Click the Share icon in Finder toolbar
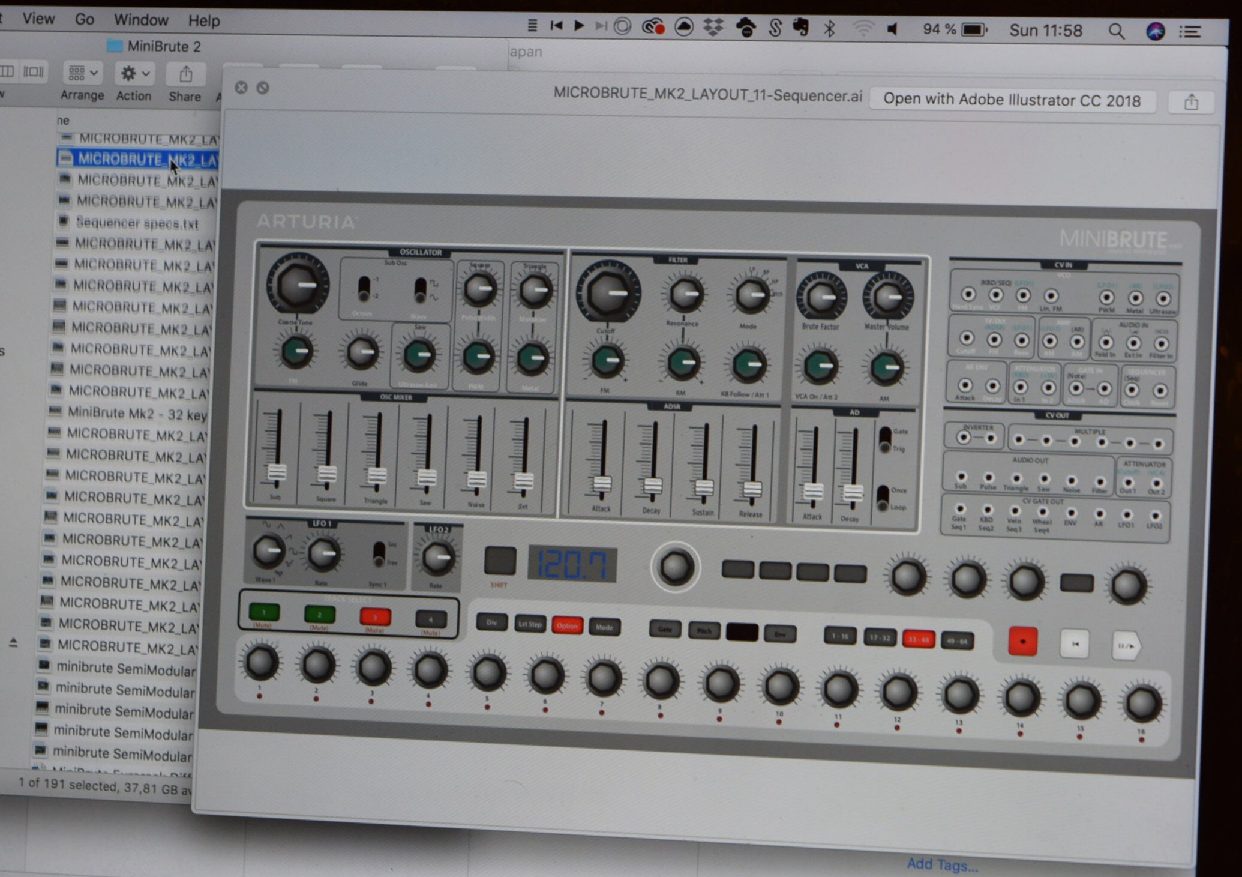The width and height of the screenshot is (1242, 877). pyautogui.click(x=186, y=74)
